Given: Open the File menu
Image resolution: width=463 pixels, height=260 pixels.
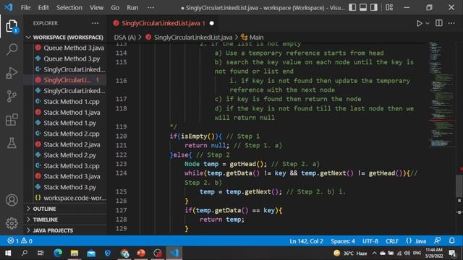Looking at the screenshot, I should [x=25, y=8].
